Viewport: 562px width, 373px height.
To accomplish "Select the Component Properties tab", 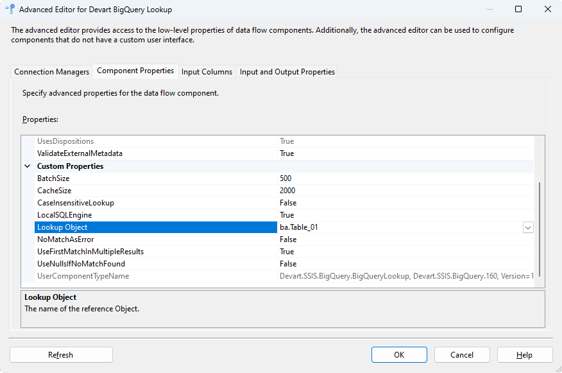I will tap(135, 71).
